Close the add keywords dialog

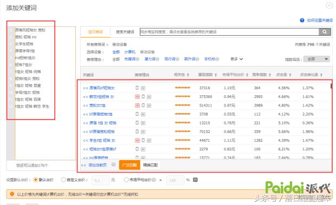coord(329,5)
